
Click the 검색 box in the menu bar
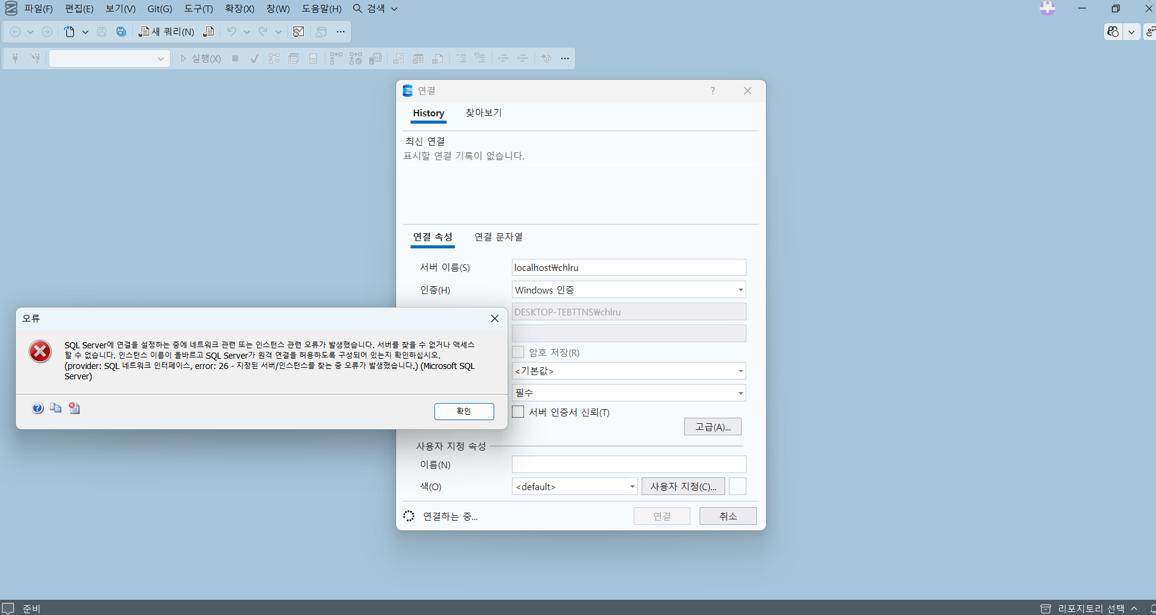point(375,9)
